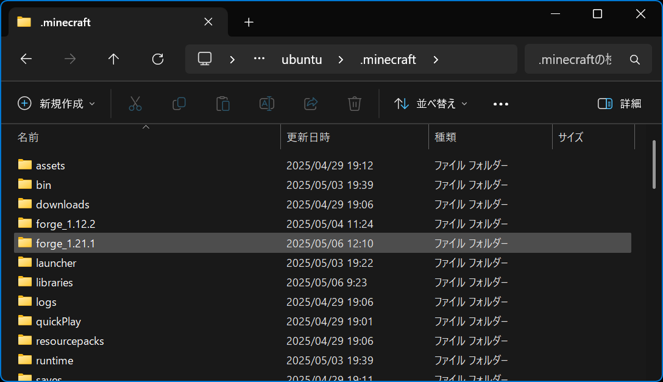
Task: Click the bin folder icon
Action: pos(25,184)
